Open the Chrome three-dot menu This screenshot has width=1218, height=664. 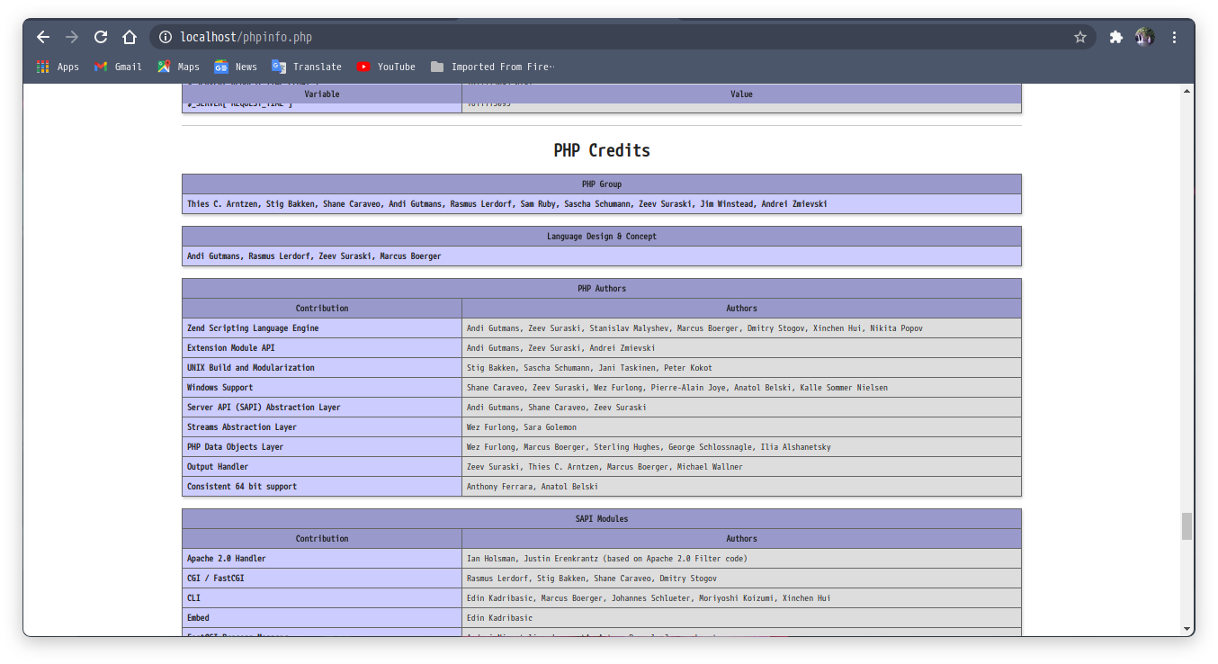click(1173, 37)
